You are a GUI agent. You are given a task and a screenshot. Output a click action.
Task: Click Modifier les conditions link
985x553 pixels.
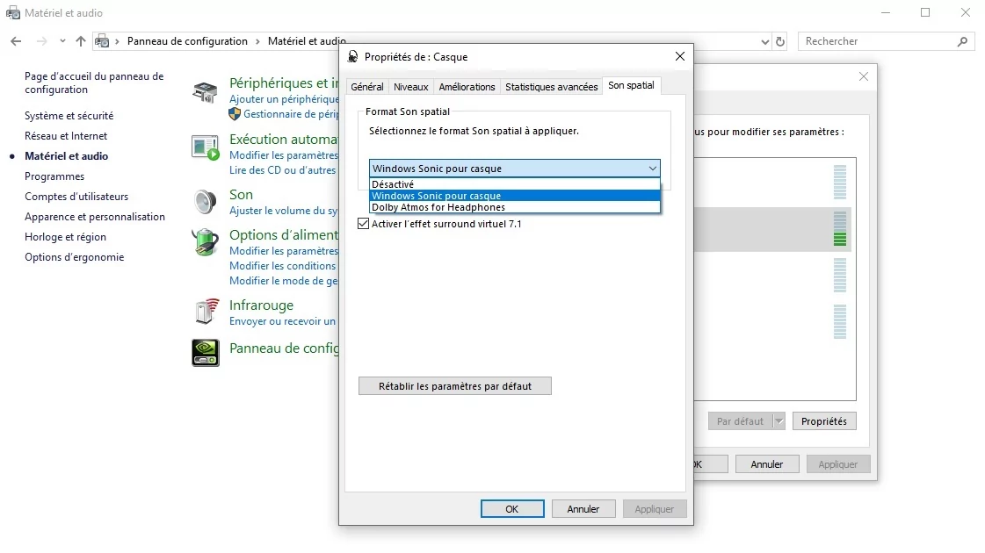point(283,266)
